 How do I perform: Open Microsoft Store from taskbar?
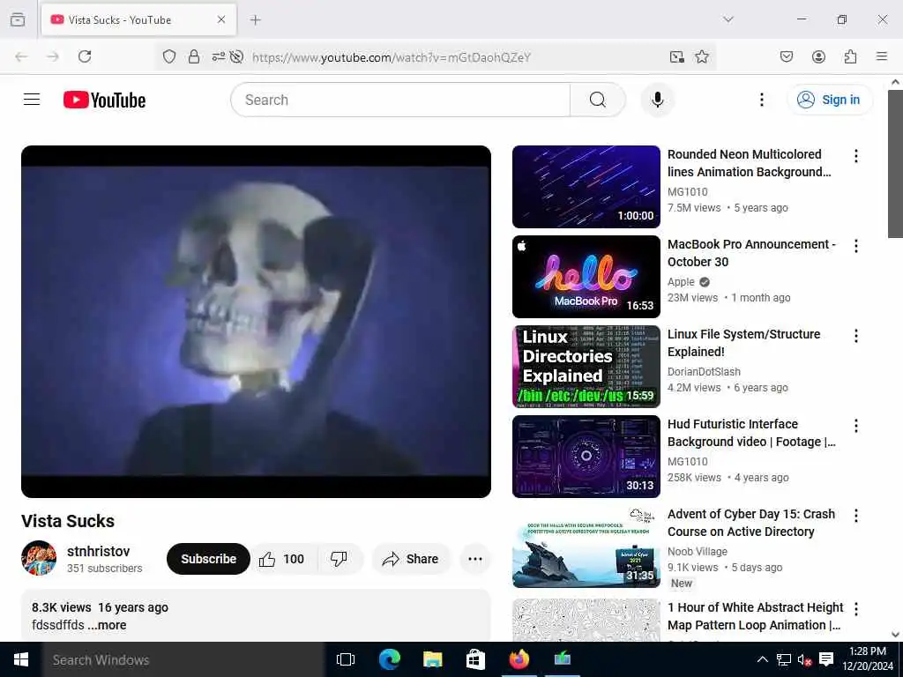(x=475, y=659)
